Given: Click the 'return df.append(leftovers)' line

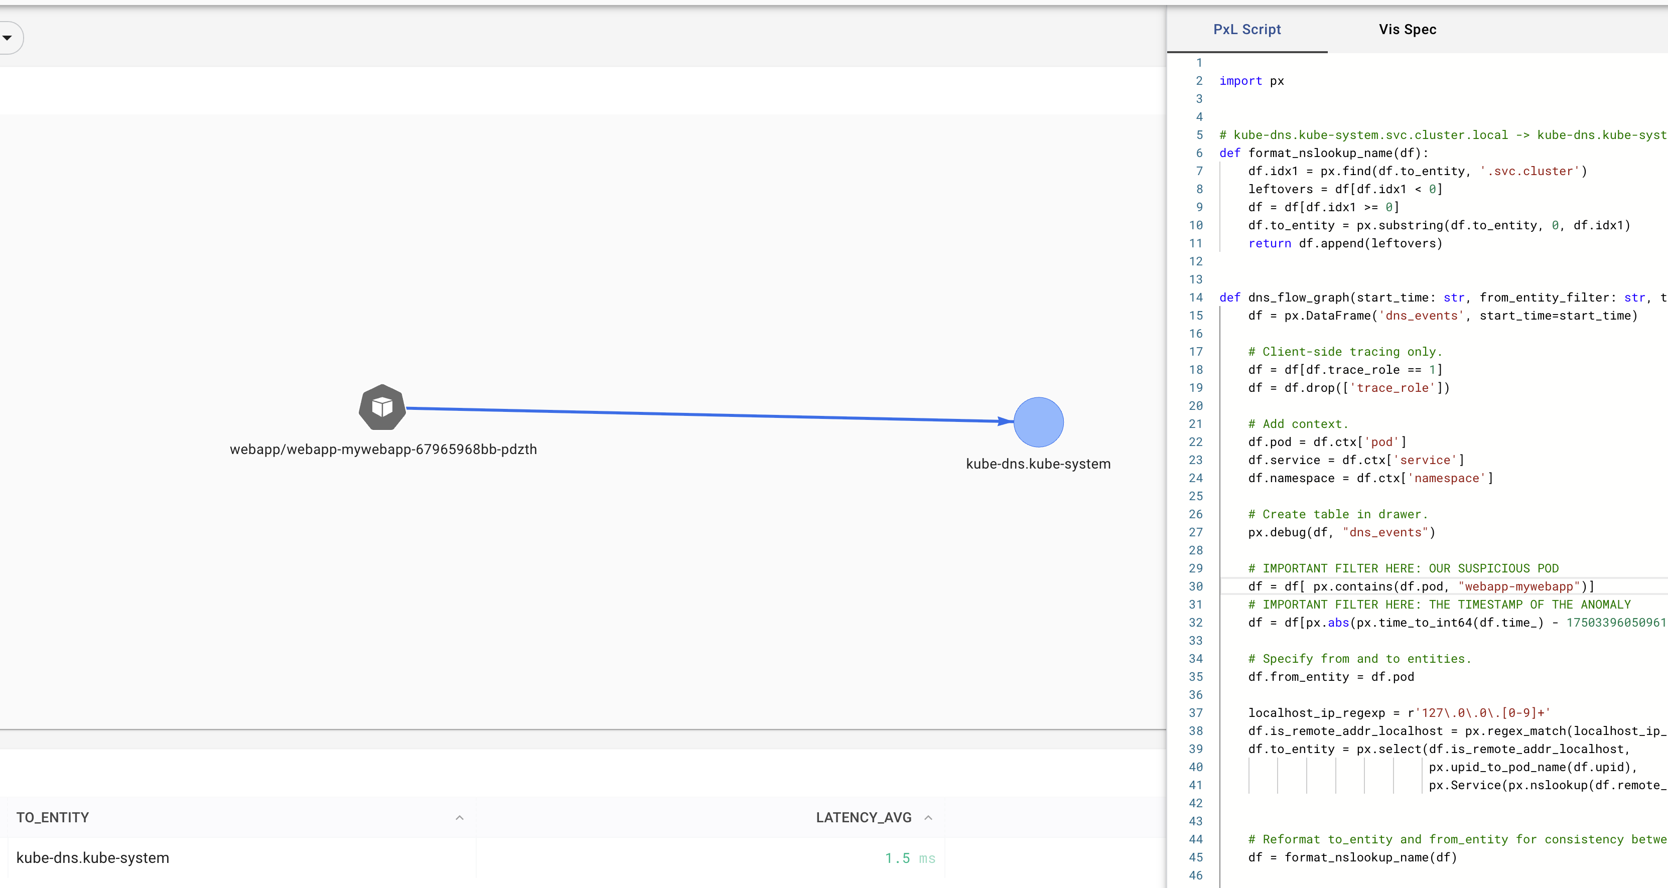Looking at the screenshot, I should pos(1345,243).
